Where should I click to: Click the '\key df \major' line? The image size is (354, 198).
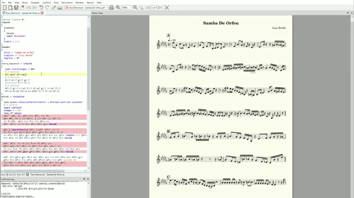point(13,113)
